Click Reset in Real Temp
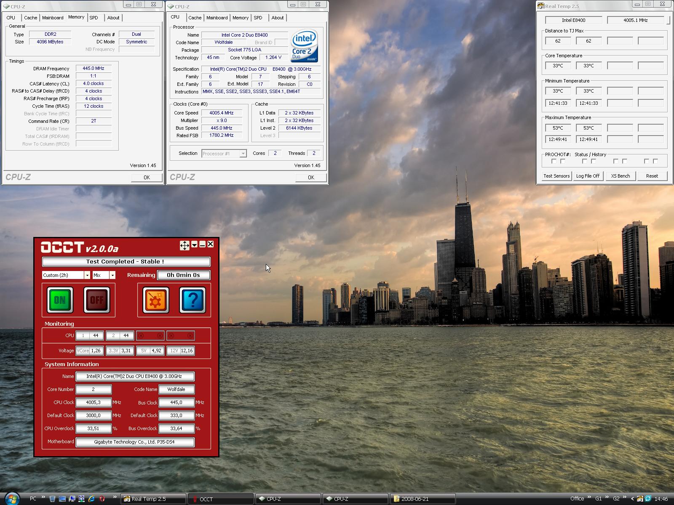Screen dimensions: 674x505 tap(652, 176)
